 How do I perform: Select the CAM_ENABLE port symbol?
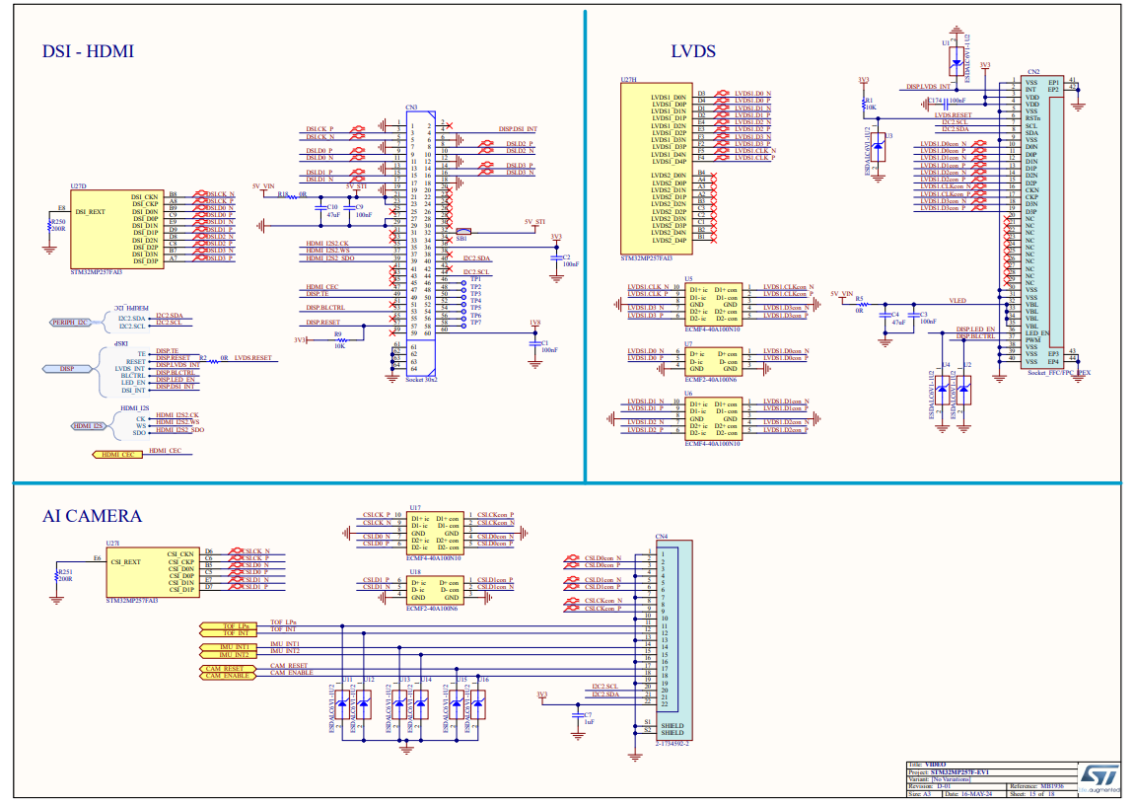[x=228, y=675]
